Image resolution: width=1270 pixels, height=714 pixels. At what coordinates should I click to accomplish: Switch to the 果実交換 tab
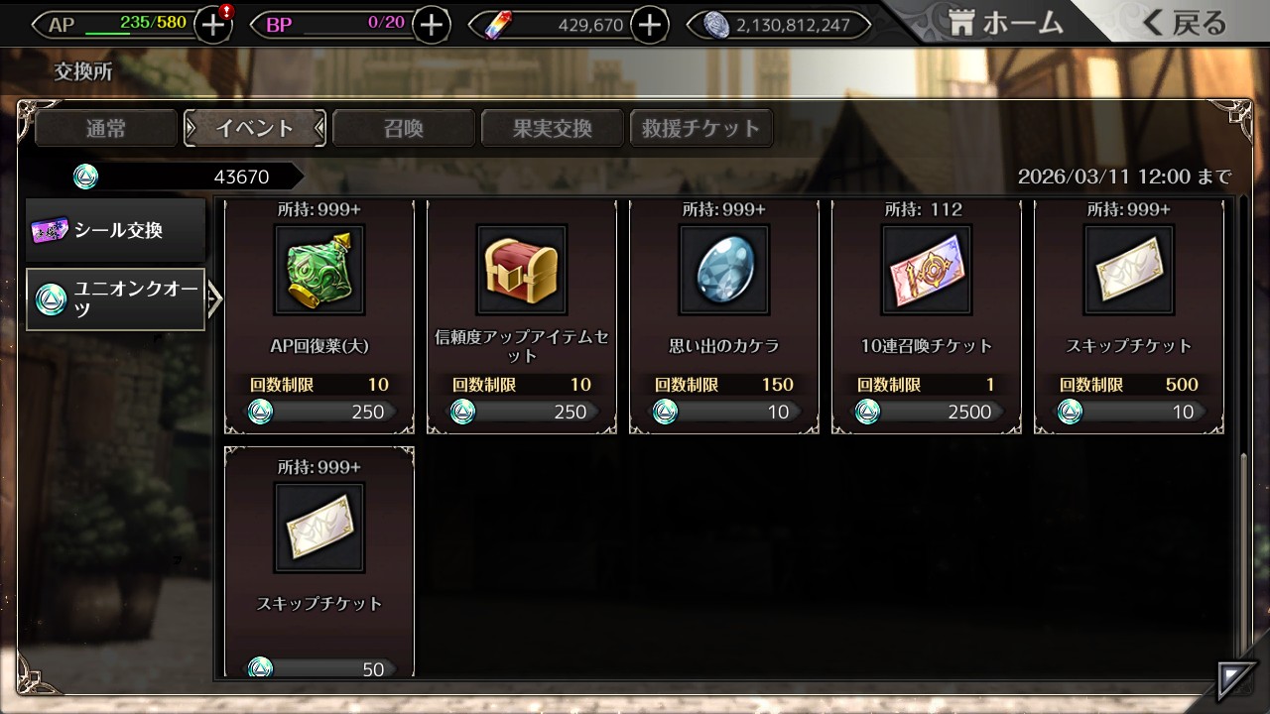click(553, 128)
